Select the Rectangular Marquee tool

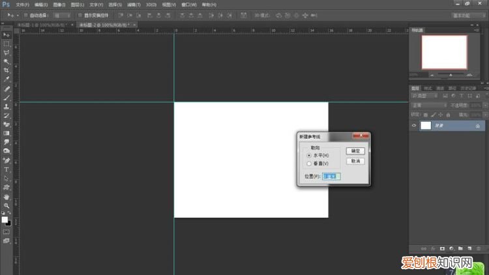click(7, 44)
